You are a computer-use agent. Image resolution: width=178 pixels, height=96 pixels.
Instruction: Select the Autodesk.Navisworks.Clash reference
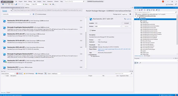(x=149, y=28)
